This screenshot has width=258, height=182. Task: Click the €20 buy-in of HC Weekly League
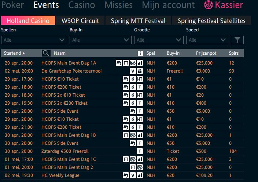(x=170, y=175)
